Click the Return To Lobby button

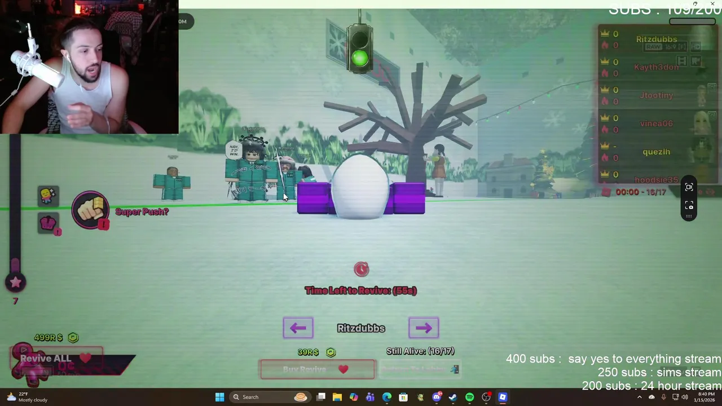coord(420,369)
